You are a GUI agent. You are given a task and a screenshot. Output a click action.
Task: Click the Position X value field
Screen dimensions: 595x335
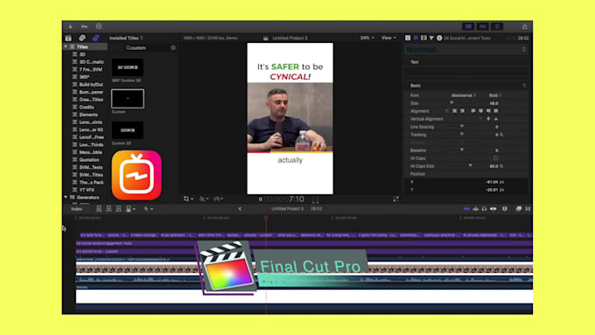[494, 182]
